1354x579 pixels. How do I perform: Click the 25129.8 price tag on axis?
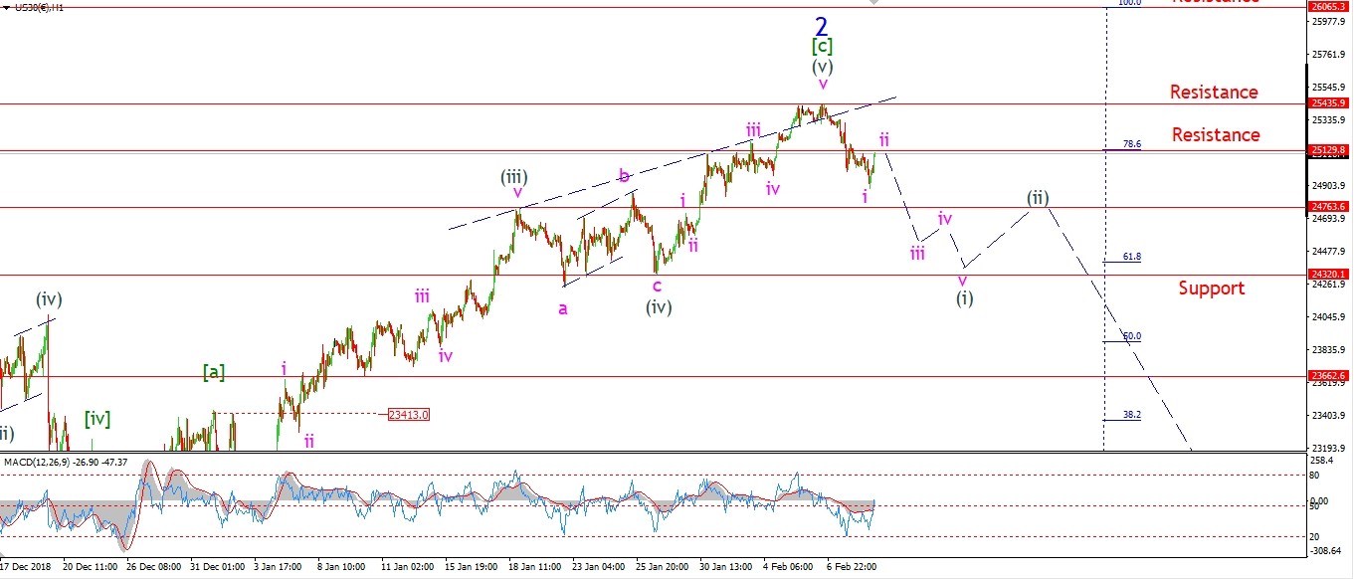pos(1329,150)
